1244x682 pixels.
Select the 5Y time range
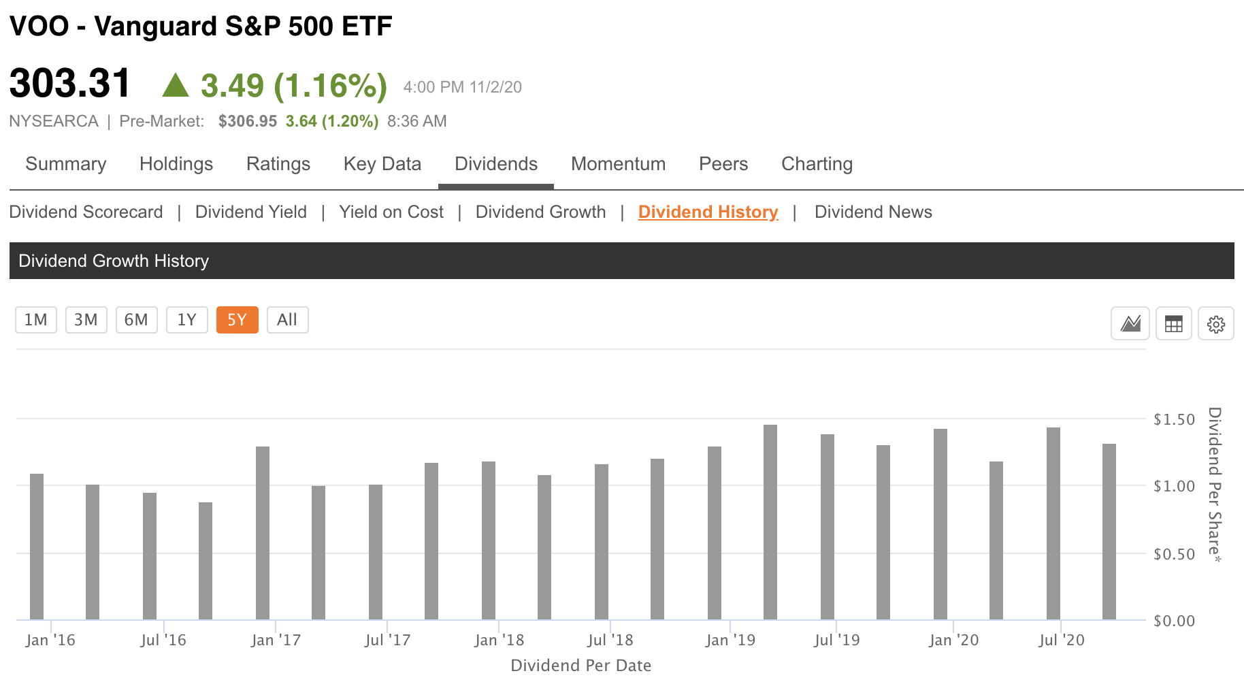[238, 320]
